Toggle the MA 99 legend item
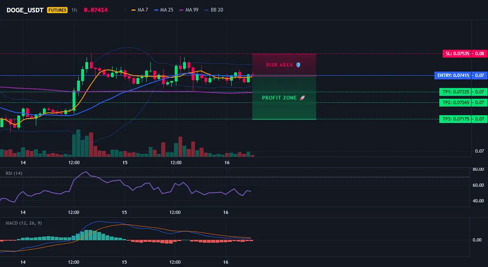This screenshot has height=267, width=488. click(189, 10)
